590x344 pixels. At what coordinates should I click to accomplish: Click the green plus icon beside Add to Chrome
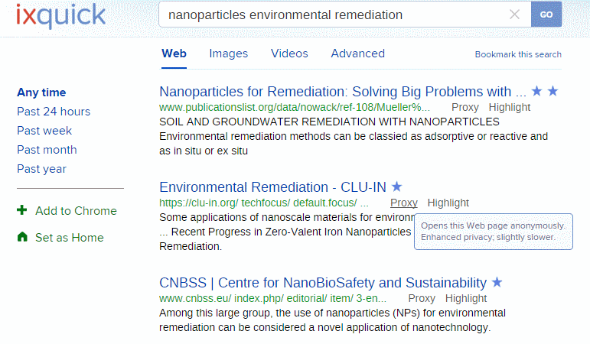[22, 210]
